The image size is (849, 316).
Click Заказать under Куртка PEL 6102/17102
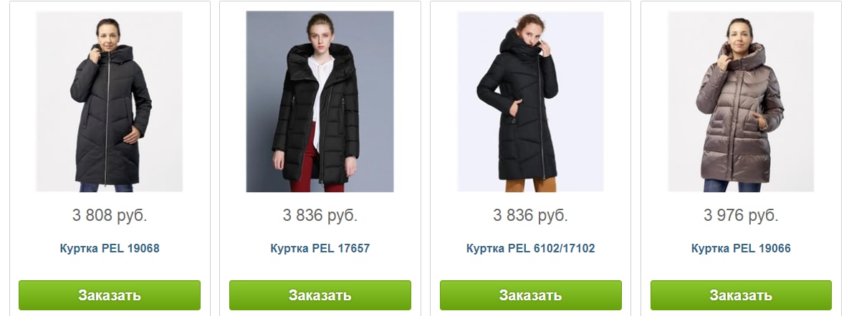click(531, 295)
